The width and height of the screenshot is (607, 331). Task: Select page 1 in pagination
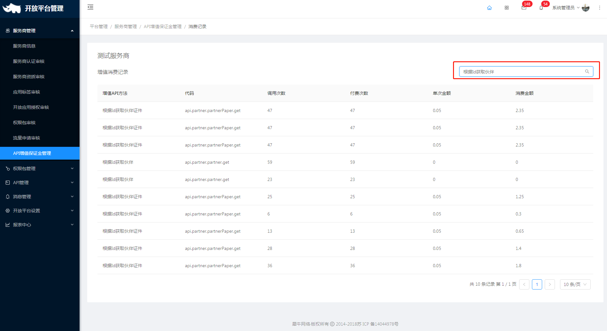tap(537, 284)
